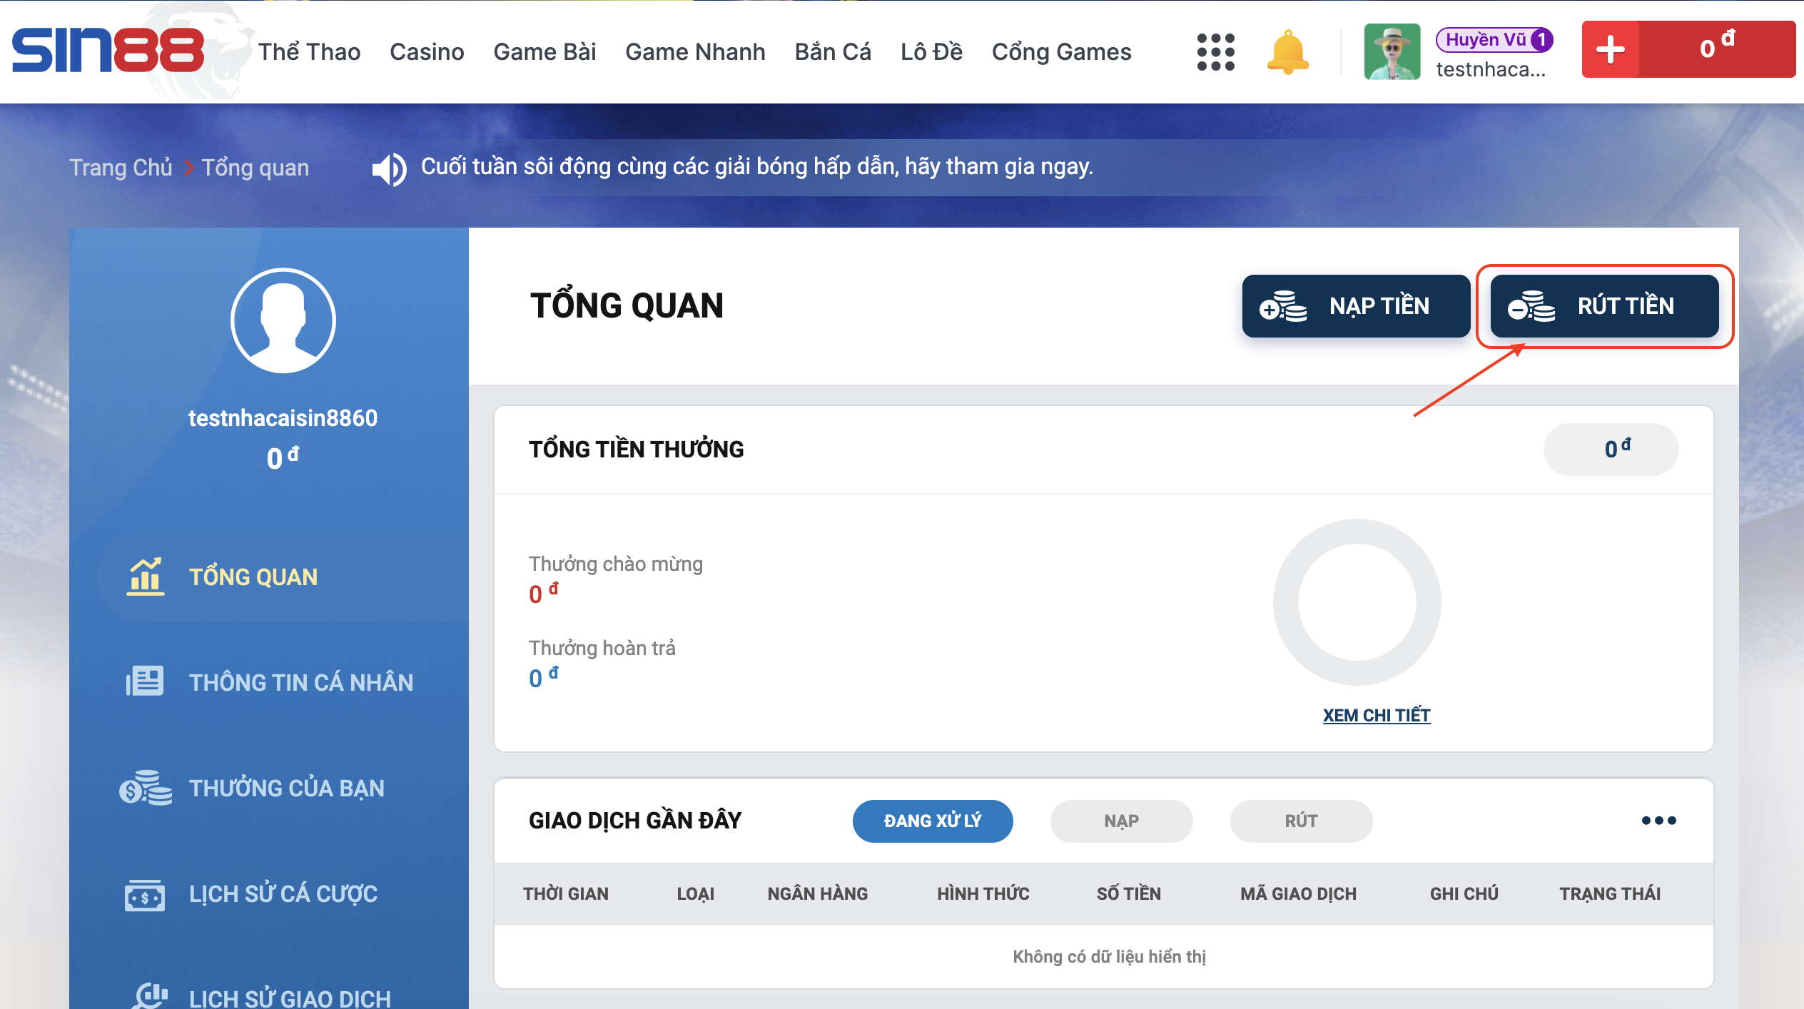
Task: Click Thưởng chào mừng label
Action: [x=616, y=564]
